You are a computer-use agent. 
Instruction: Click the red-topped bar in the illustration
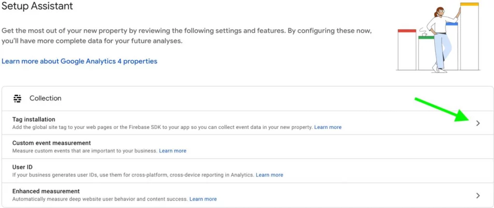(x=407, y=50)
